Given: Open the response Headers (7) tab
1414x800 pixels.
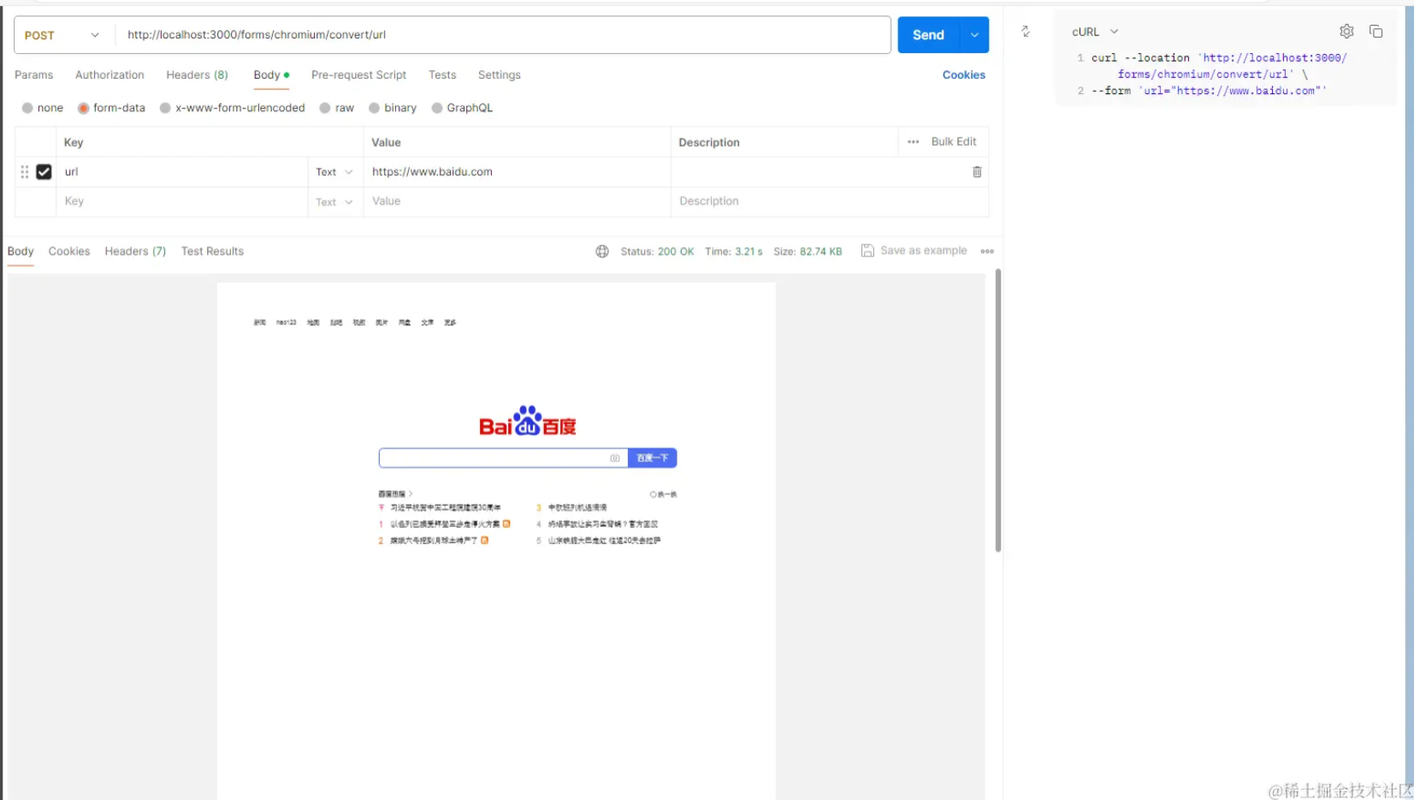Looking at the screenshot, I should [134, 251].
